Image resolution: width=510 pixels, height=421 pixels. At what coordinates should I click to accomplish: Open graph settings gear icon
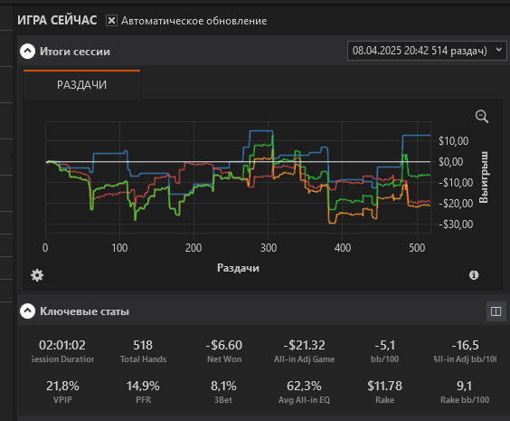[x=37, y=275]
